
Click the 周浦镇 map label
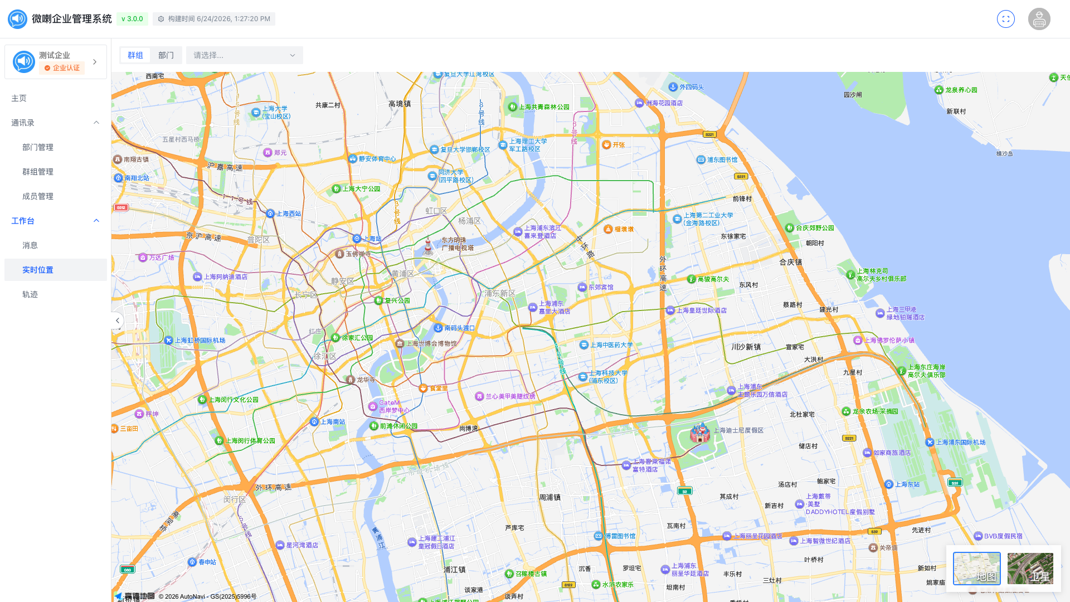pyautogui.click(x=550, y=497)
